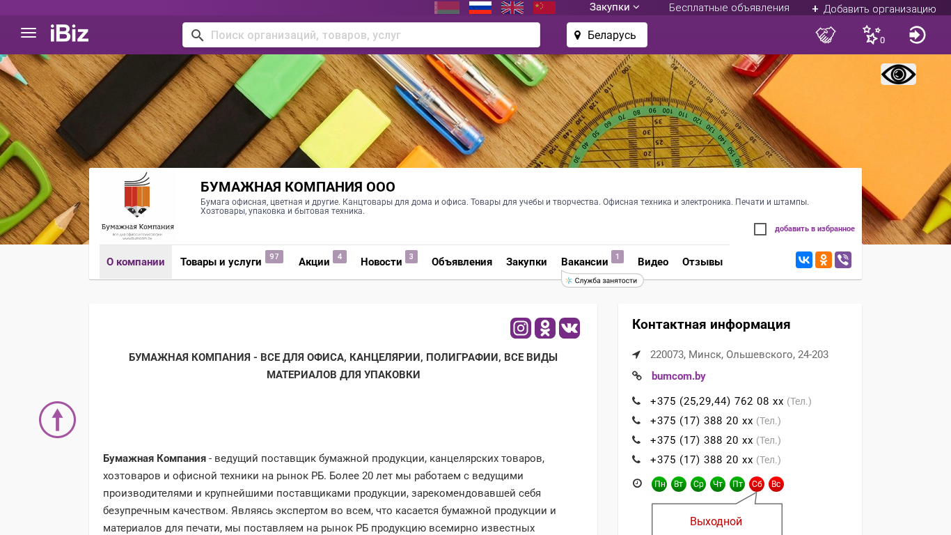
Task: Open company VK page in description card
Action: pyautogui.click(x=569, y=328)
